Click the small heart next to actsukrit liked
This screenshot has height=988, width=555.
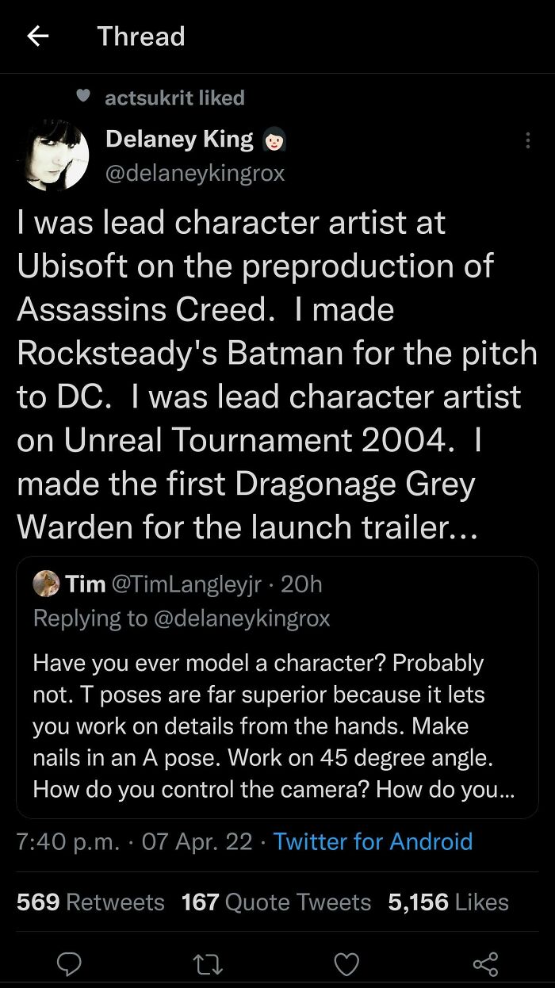coord(82,97)
